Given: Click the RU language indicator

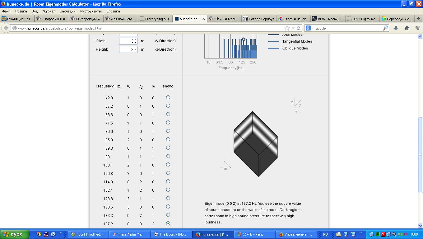Looking at the screenshot, I should [x=325, y=234].
